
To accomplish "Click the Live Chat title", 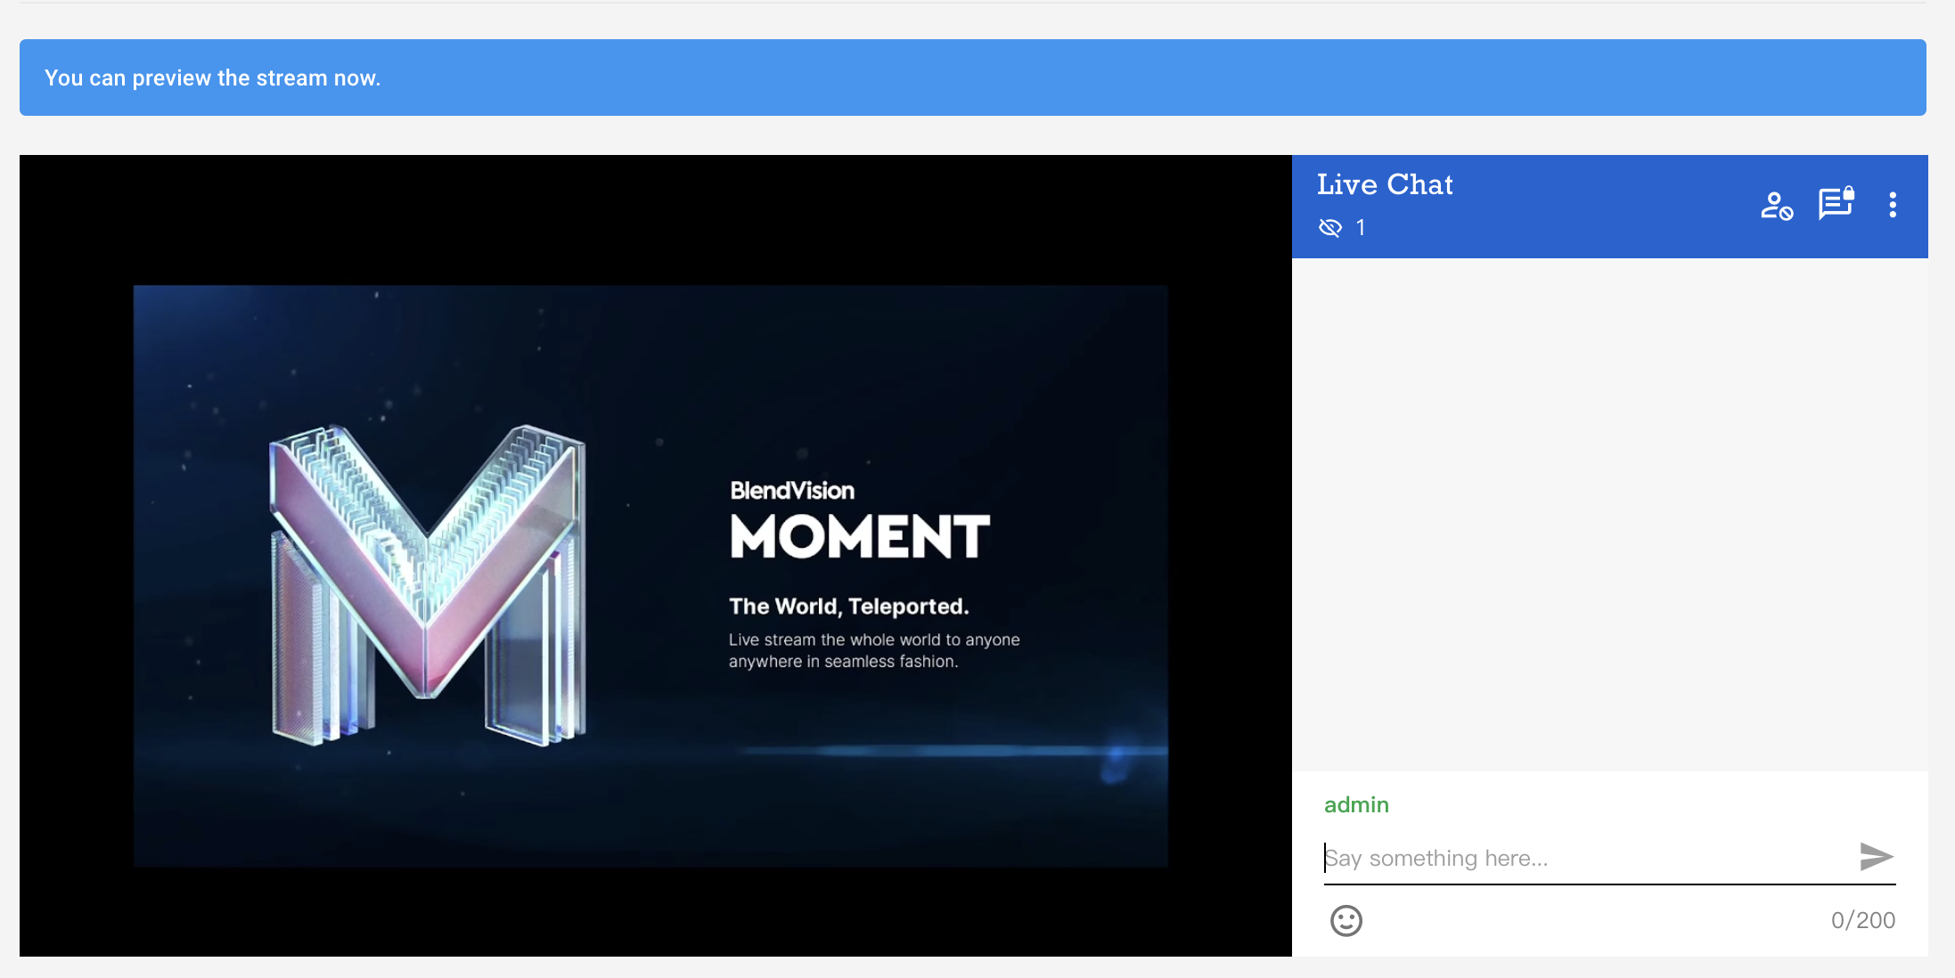I will click(x=1385, y=184).
